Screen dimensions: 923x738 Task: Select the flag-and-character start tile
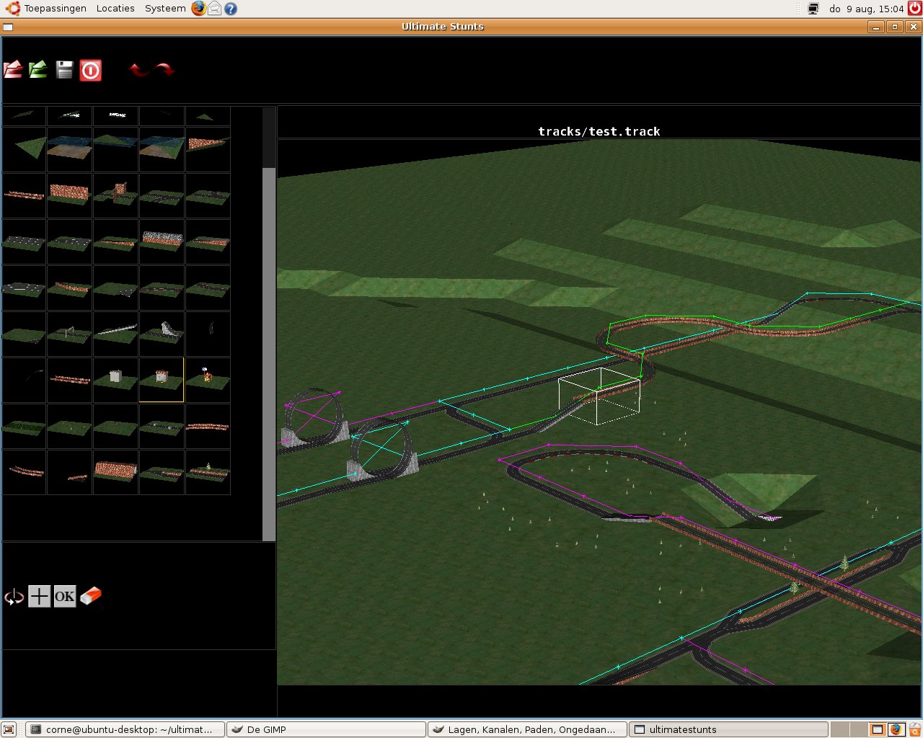(208, 380)
